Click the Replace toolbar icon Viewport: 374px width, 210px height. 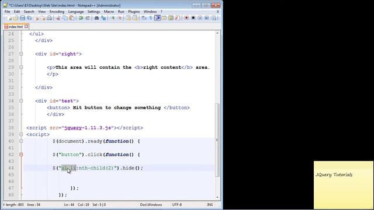103,18
